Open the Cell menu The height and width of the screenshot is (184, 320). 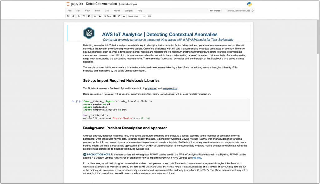[107, 11]
